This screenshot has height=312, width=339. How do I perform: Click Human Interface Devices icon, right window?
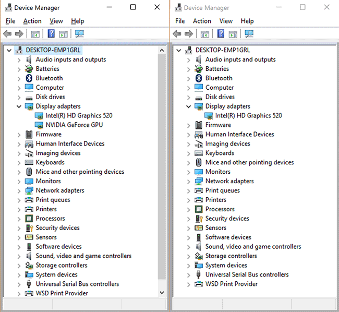(199, 135)
